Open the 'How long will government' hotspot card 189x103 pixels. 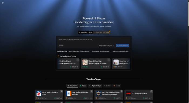121,64
